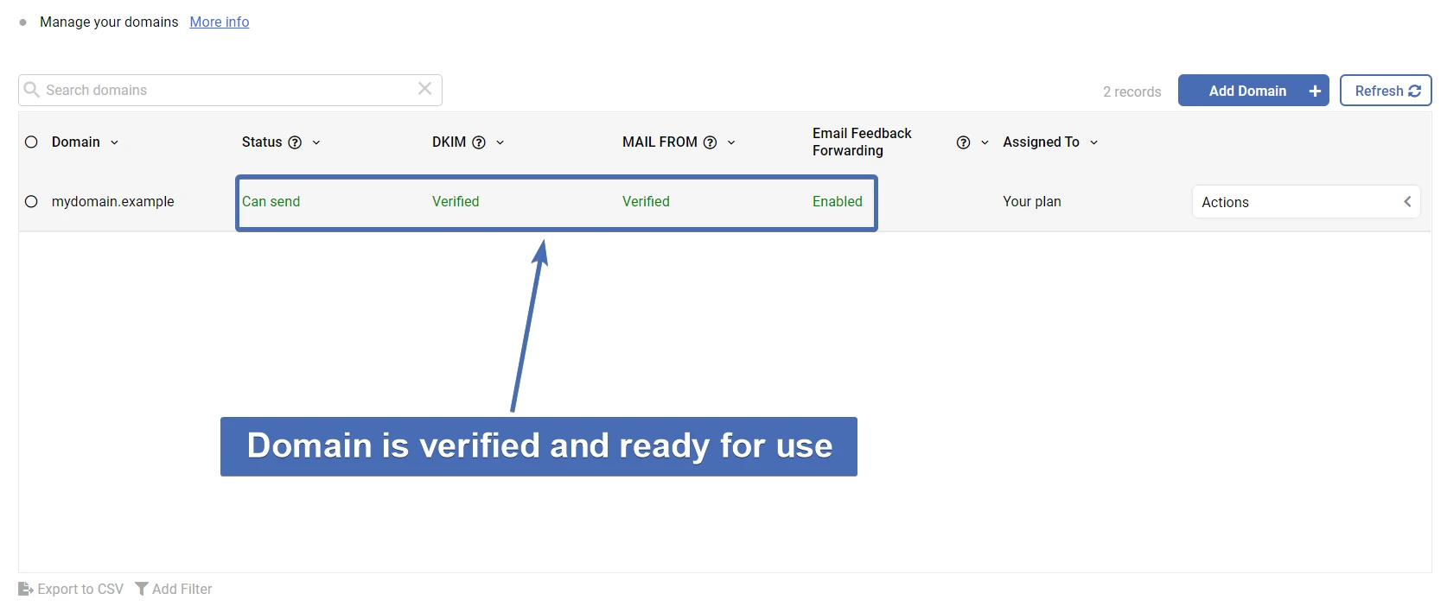Open the Assigned To column chevron
The height and width of the screenshot is (606, 1447).
(x=1093, y=142)
